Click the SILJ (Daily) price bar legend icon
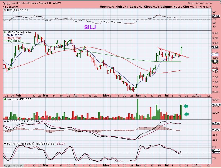 [5, 32]
